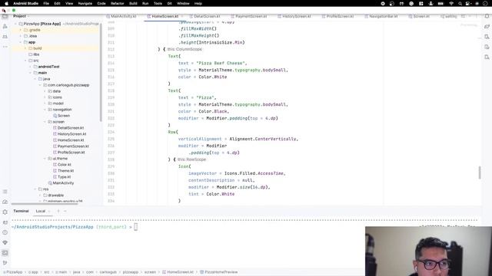
Task: Switch to PaymentScreen.kt editor tab
Action: click(x=249, y=16)
